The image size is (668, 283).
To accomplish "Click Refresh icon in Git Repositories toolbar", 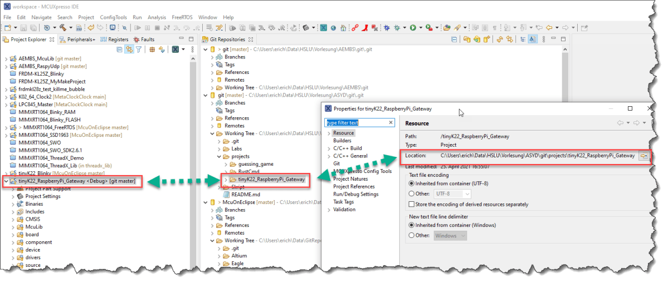I will pos(499,39).
